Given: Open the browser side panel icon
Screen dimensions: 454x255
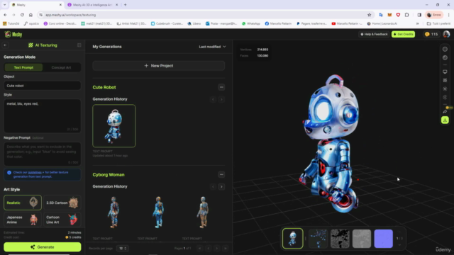Looking at the screenshot, I should (x=419, y=15).
